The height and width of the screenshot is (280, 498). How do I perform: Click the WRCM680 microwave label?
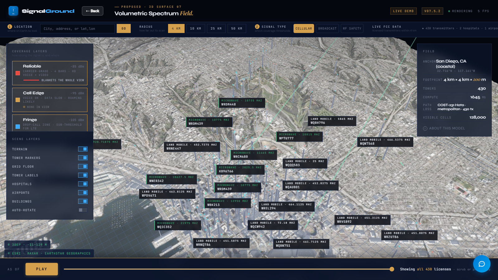254,155
